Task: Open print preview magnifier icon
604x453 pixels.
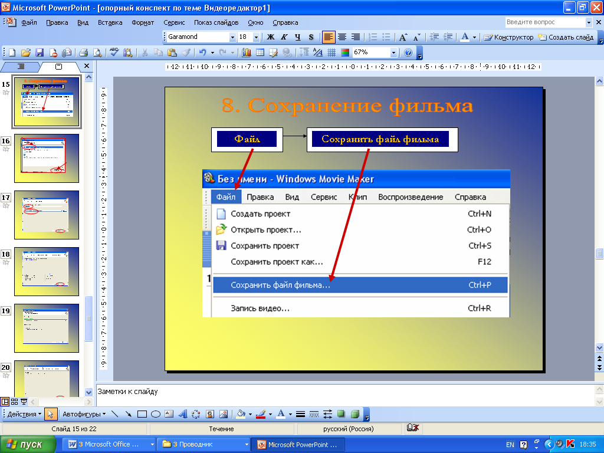Action: [97, 52]
